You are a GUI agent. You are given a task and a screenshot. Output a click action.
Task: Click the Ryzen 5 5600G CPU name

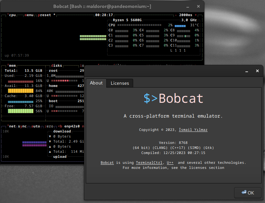tap(127, 20)
